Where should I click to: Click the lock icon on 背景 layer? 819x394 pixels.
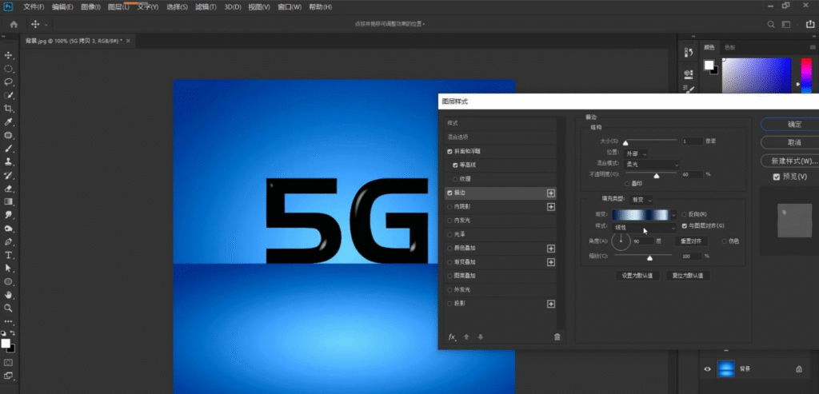tap(799, 369)
